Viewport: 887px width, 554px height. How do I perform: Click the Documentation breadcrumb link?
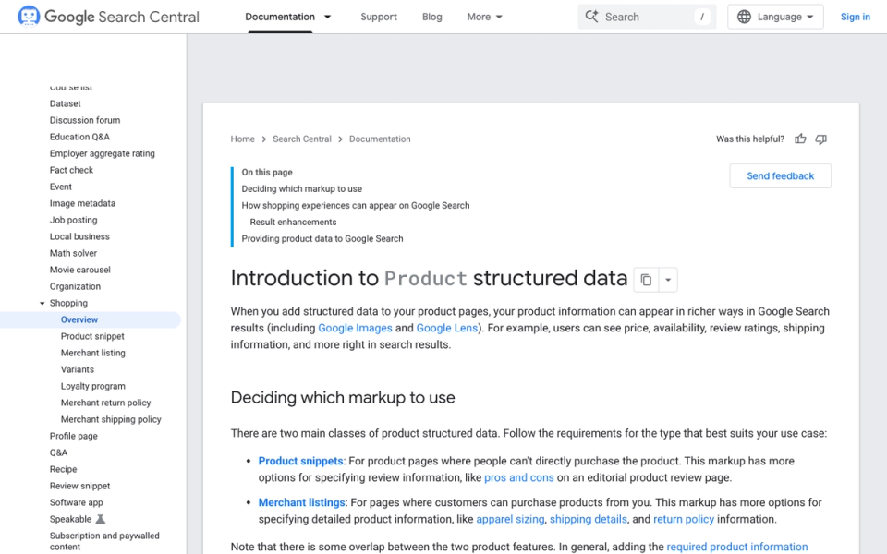tap(380, 139)
